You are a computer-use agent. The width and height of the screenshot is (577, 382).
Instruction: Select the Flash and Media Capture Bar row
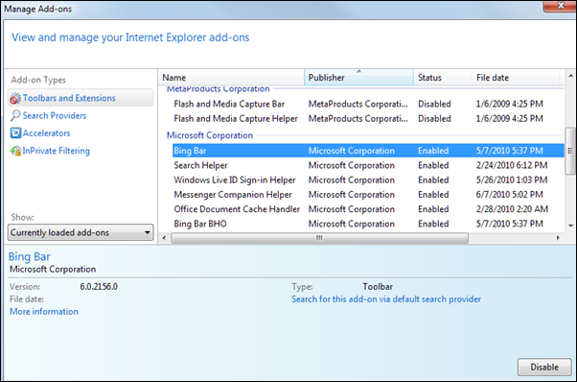pyautogui.click(x=368, y=104)
